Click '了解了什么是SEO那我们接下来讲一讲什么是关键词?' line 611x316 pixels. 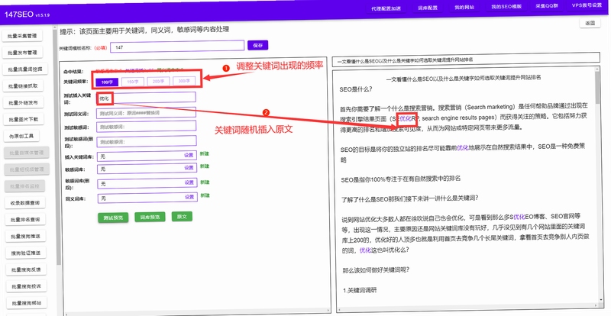(x=409, y=198)
